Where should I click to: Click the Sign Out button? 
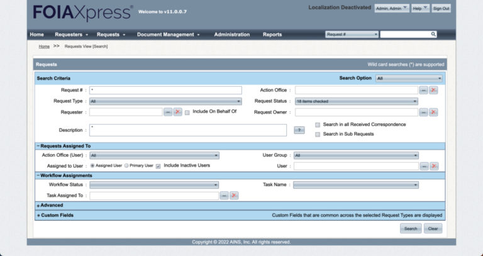441,8
